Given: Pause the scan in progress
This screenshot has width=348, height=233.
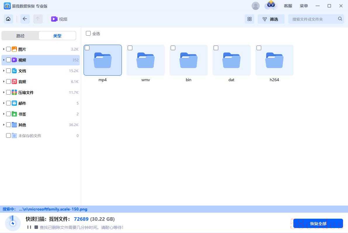Looking at the screenshot, I should click(x=29, y=227).
